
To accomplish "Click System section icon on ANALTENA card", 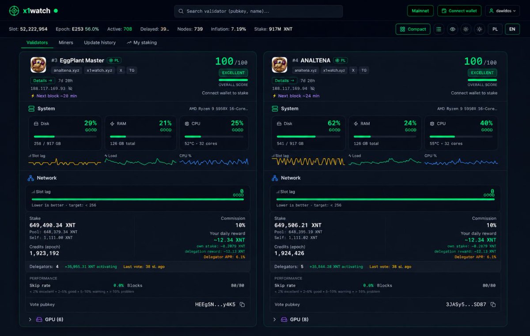I will 276,108.
